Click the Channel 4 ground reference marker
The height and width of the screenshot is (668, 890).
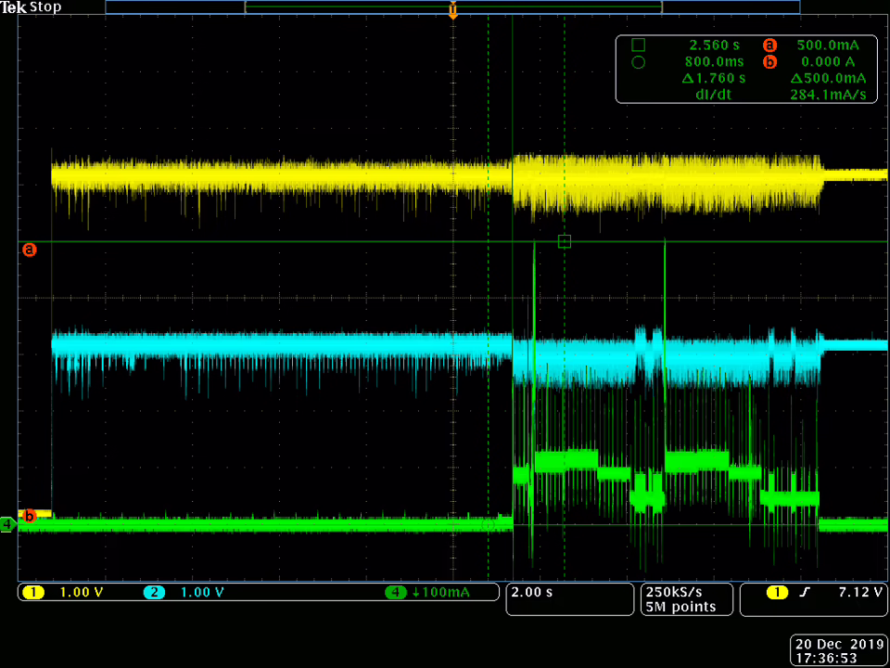8,524
